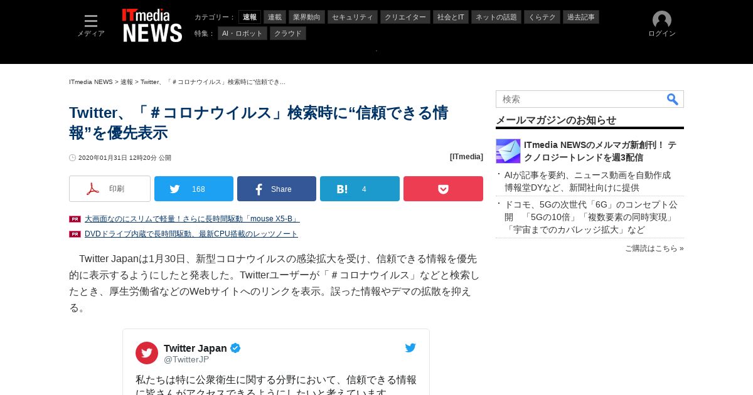
Task: Open the mouse X5-B PR link
Action: 192,219
